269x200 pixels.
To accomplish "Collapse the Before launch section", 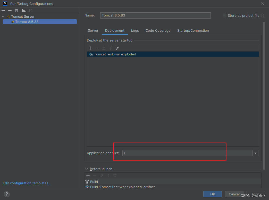I will click(x=87, y=169).
